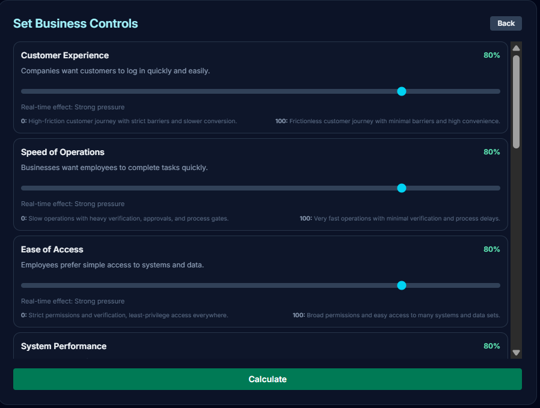The height and width of the screenshot is (408, 540).
Task: Click the Customer Experience 80% value
Action: pyautogui.click(x=491, y=55)
